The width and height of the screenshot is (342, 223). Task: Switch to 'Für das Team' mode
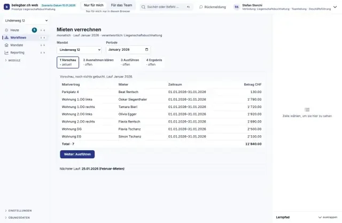pos(121,5)
